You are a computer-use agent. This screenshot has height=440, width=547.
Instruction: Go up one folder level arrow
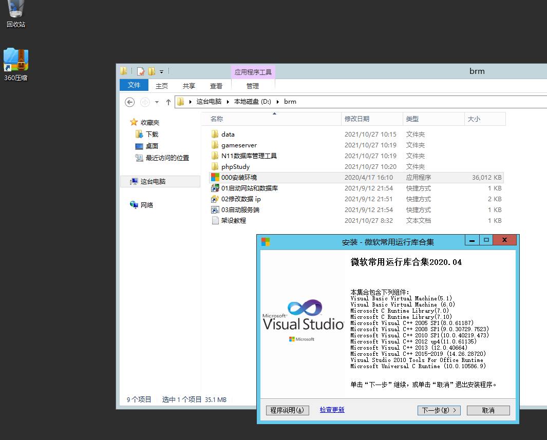pyautogui.click(x=168, y=102)
